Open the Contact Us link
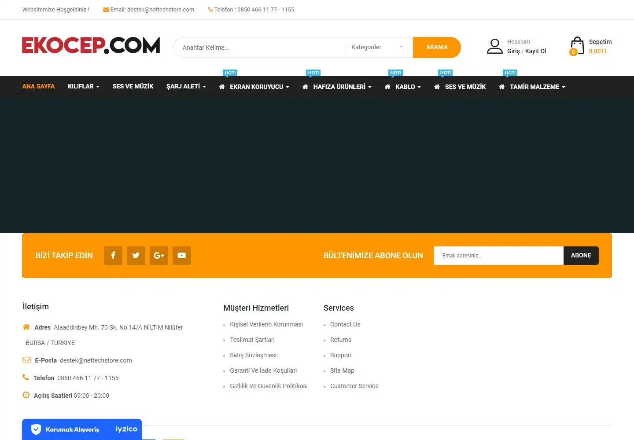Screen dimensions: 634x440 click(345, 324)
